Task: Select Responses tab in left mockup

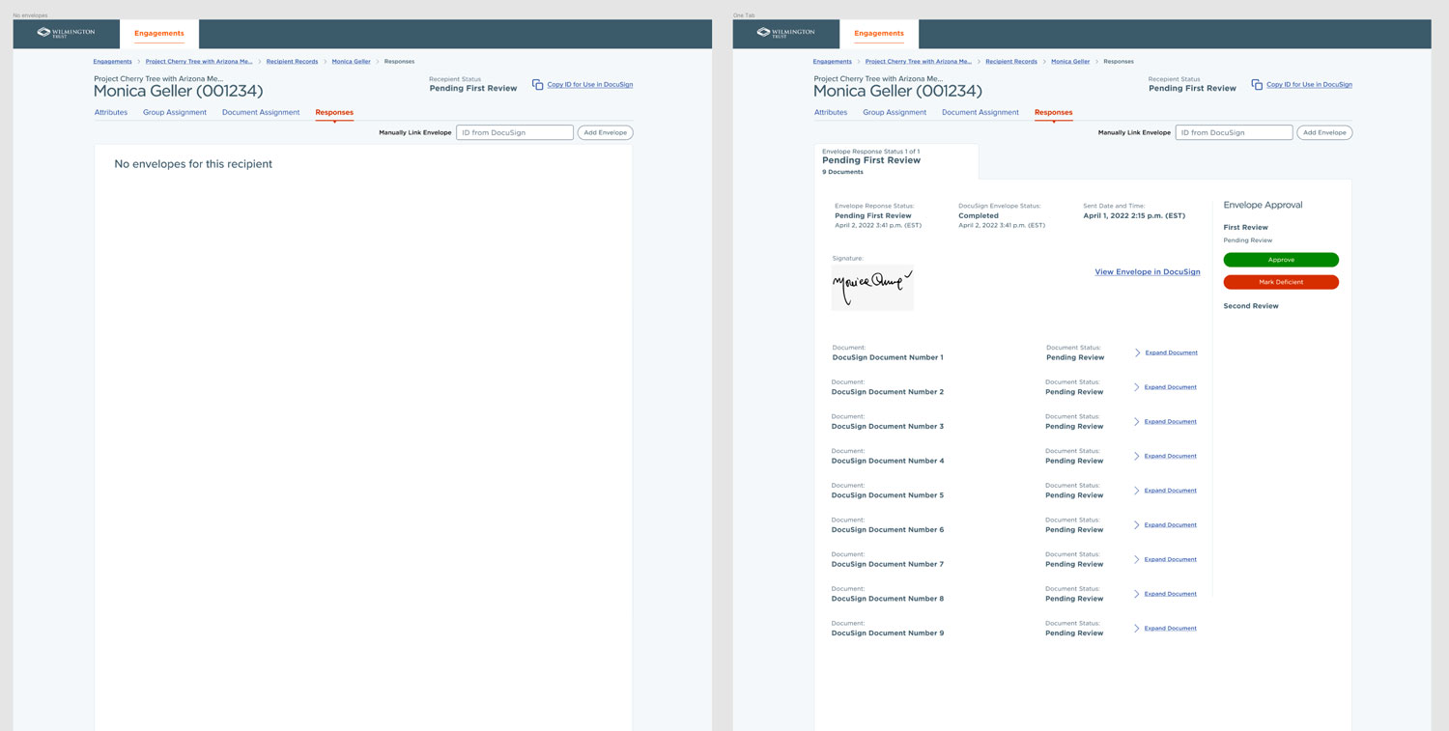Action: [334, 112]
